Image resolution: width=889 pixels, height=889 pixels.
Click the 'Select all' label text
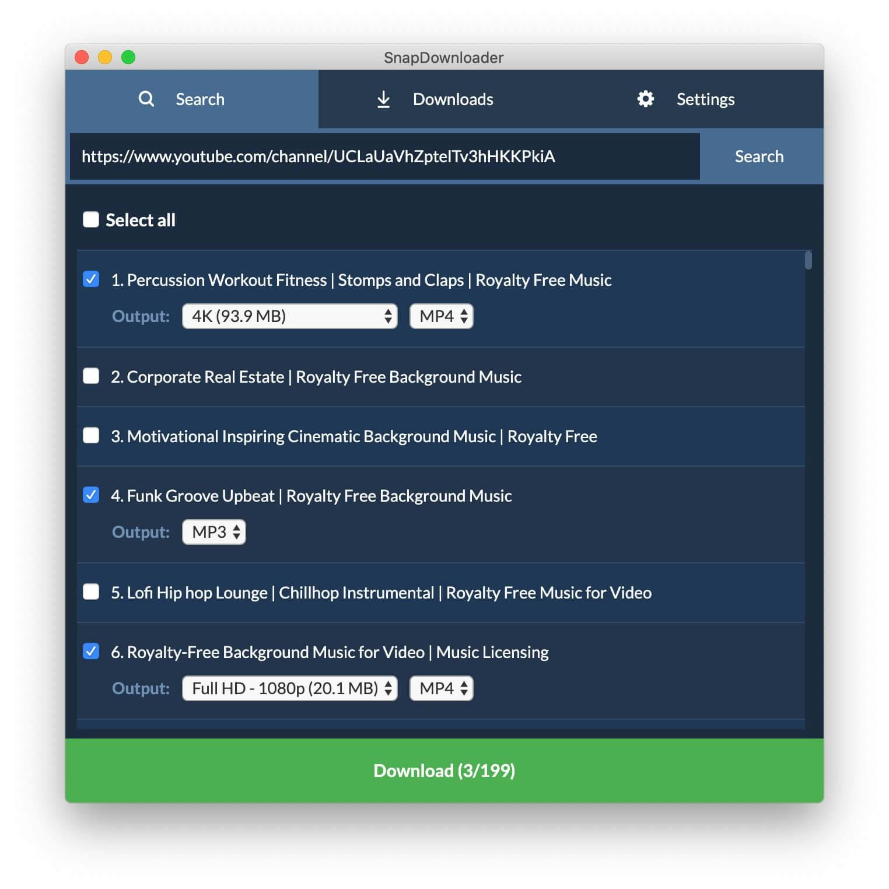click(141, 220)
